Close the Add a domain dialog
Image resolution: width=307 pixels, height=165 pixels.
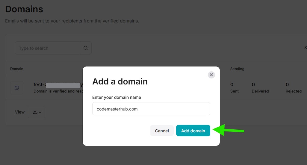point(211,75)
